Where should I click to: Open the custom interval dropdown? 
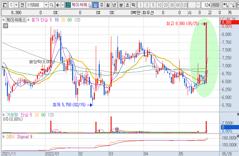[198, 5]
